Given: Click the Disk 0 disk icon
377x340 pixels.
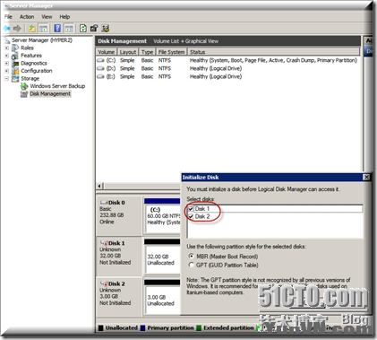Looking at the screenshot, I should (104, 203).
